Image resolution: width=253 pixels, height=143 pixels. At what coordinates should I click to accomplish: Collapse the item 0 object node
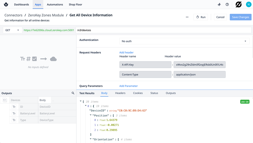pos(86,106)
